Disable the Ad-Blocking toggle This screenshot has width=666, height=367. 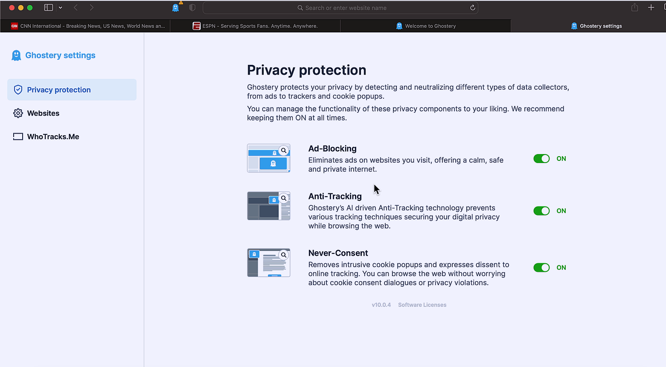541,158
